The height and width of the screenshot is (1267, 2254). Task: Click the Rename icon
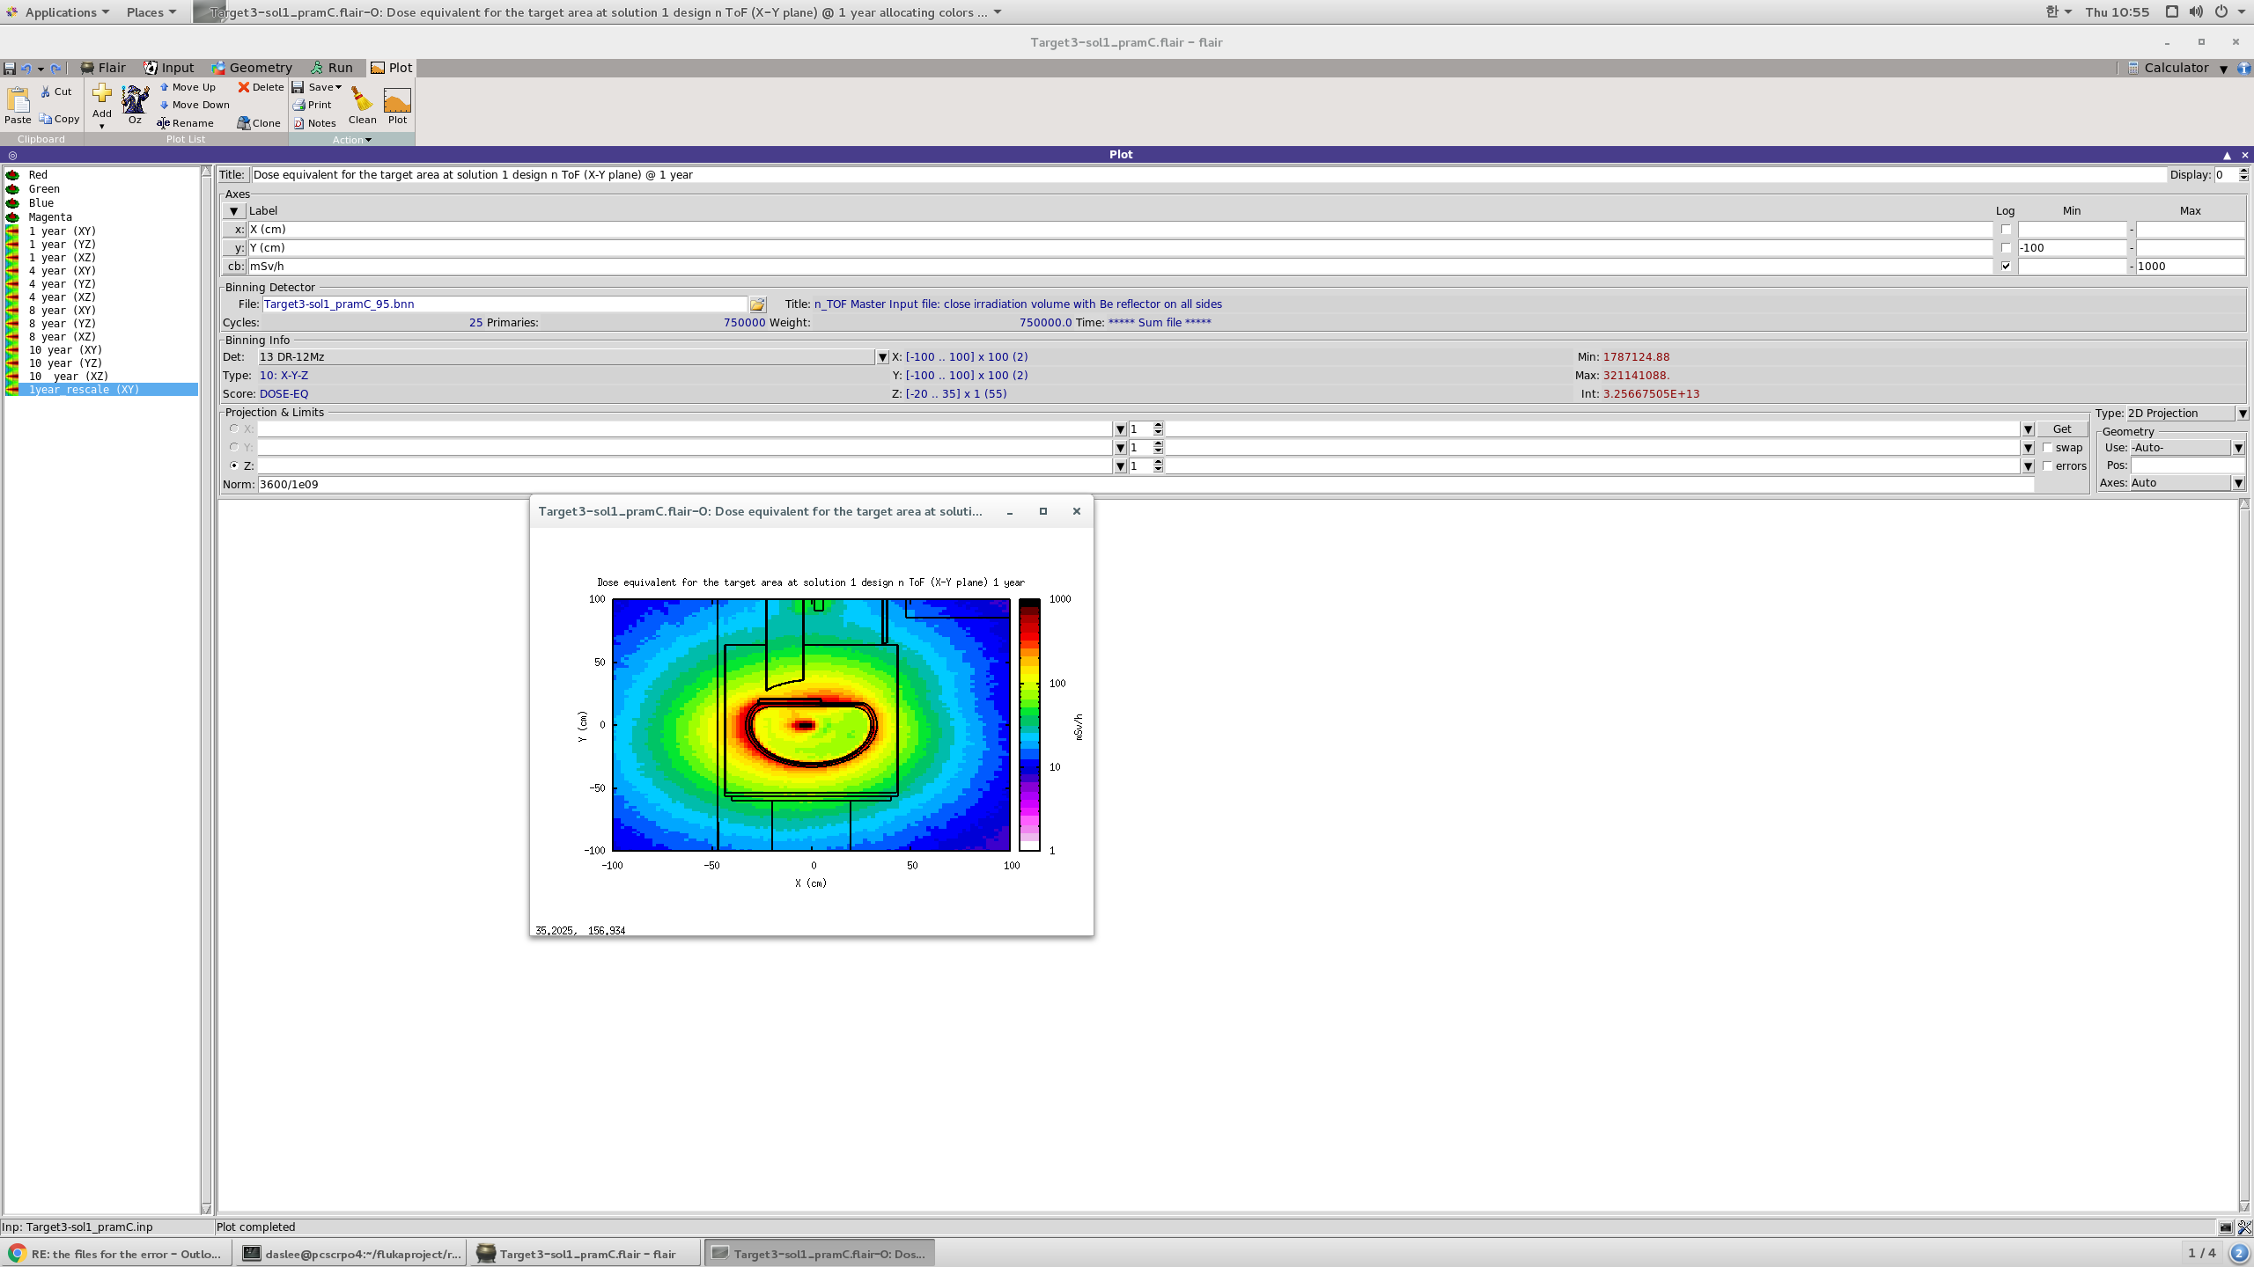163,123
